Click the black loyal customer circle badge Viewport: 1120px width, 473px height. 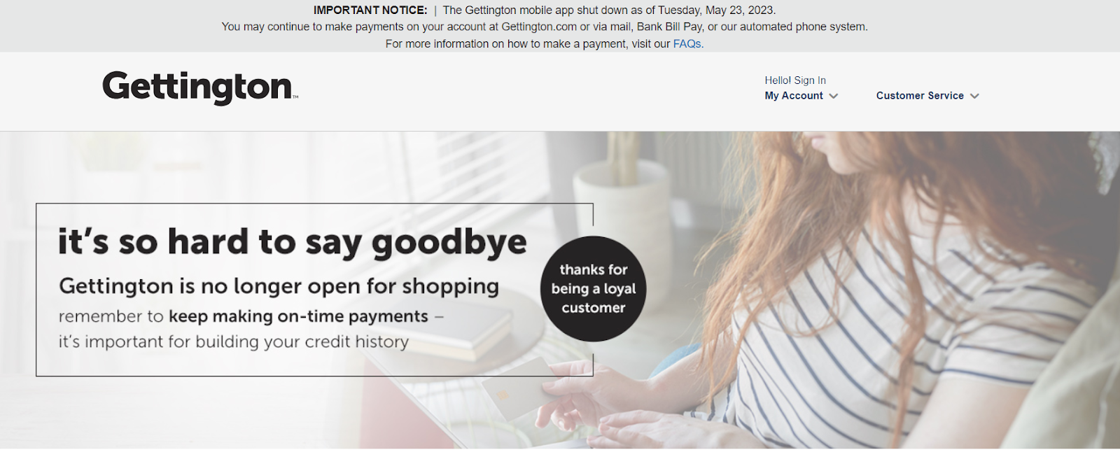(x=594, y=289)
